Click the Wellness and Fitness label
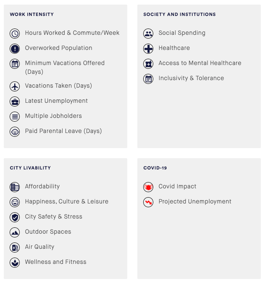Screen dimensions: 265x284 click(x=55, y=262)
